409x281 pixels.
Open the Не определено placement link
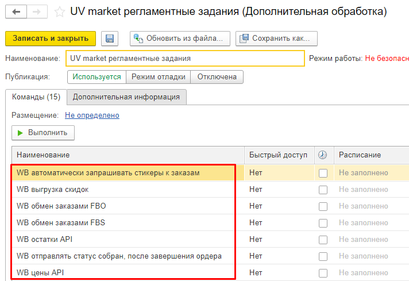(x=92, y=116)
